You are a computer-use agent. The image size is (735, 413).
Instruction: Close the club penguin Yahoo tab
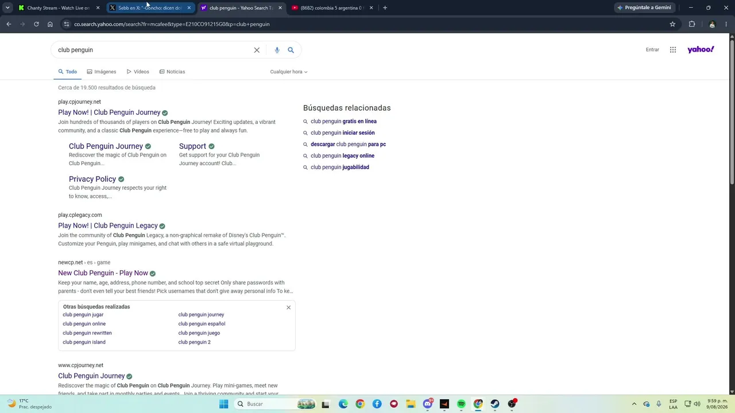click(x=280, y=8)
